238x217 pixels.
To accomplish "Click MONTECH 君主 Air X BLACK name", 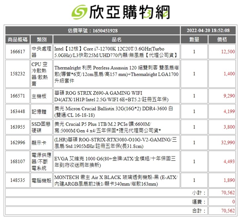I will coord(117,180).
